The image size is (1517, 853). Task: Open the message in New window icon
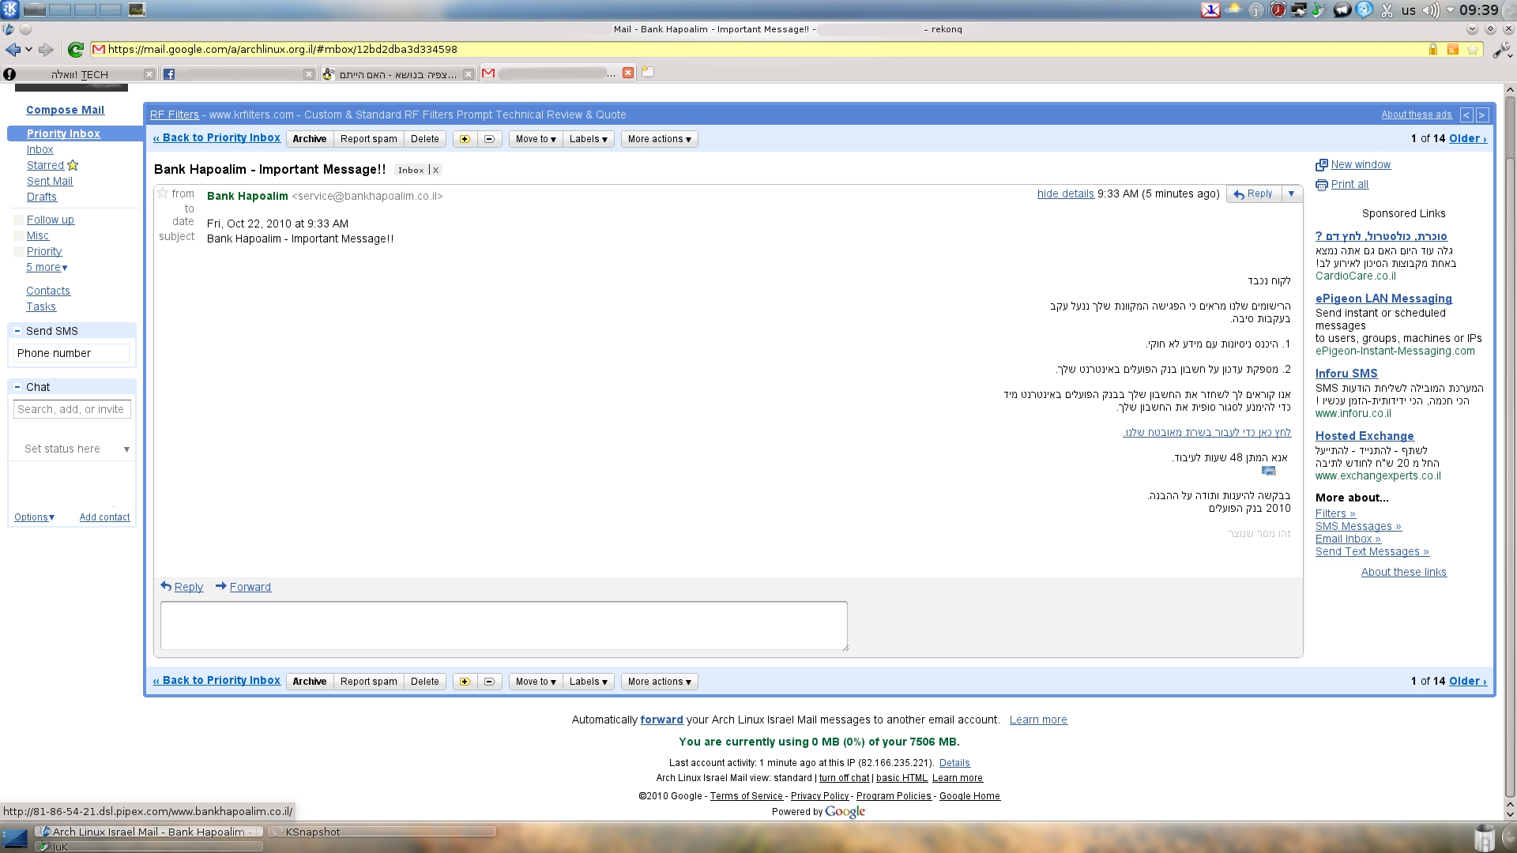pos(1322,165)
